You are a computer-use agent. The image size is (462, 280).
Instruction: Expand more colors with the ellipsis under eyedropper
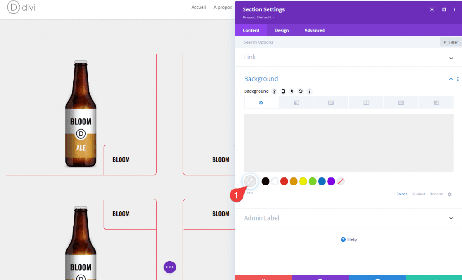coord(250,193)
